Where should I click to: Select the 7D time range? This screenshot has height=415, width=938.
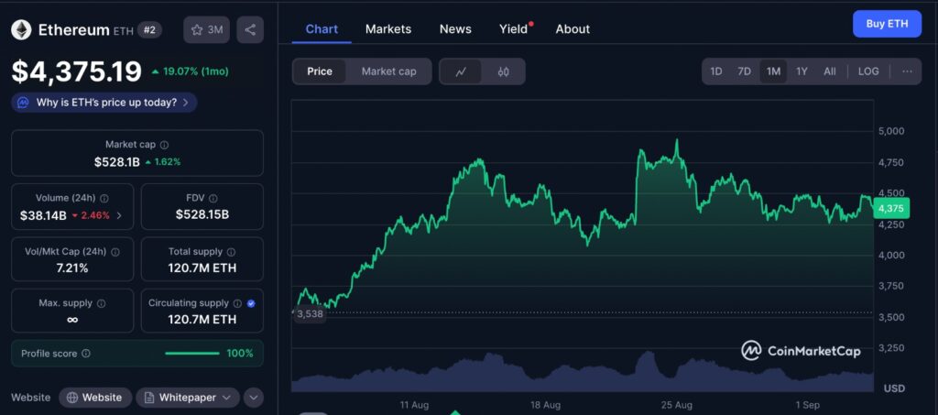[x=744, y=71]
